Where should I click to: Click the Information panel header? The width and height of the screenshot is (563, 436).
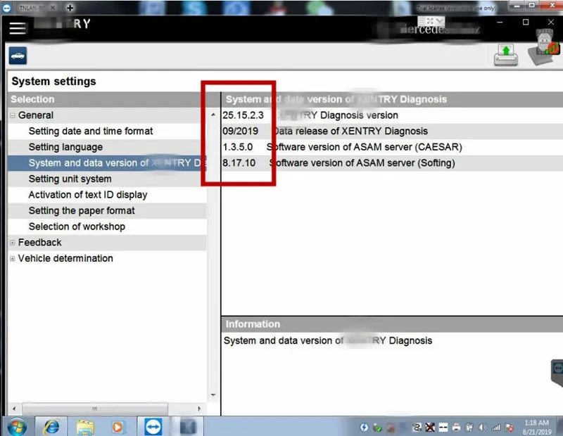(x=392, y=324)
